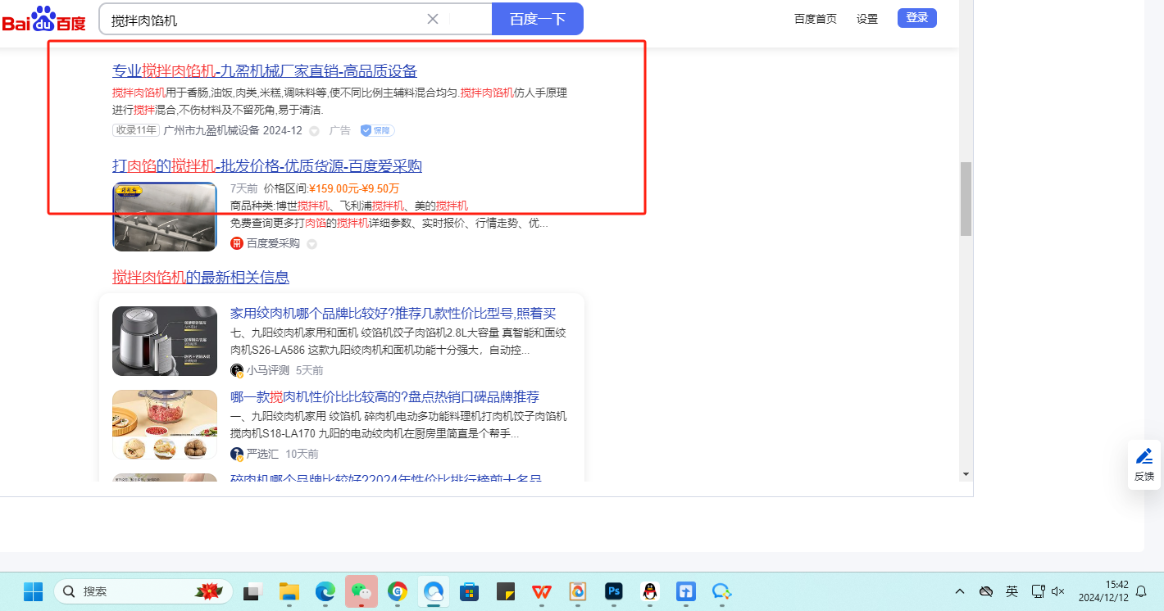Open WPS Office from the taskbar

[541, 591]
